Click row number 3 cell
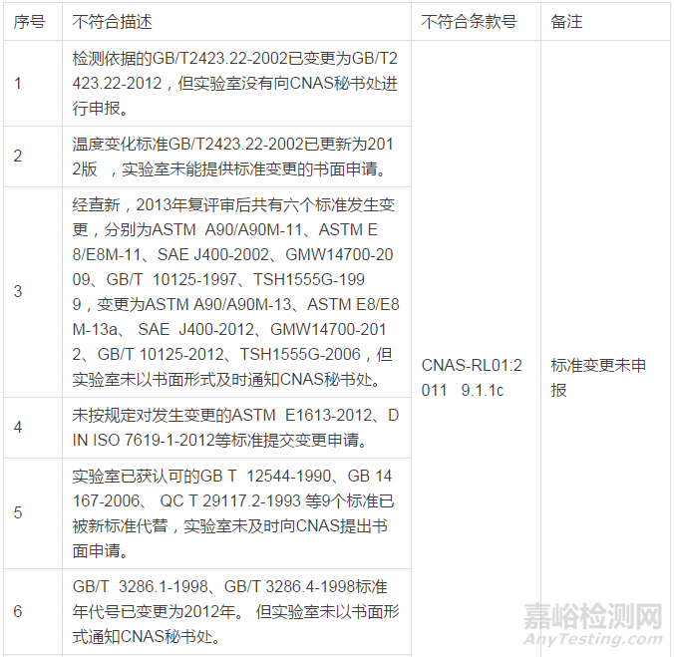Screen dimensions: 674x657 [x=18, y=291]
